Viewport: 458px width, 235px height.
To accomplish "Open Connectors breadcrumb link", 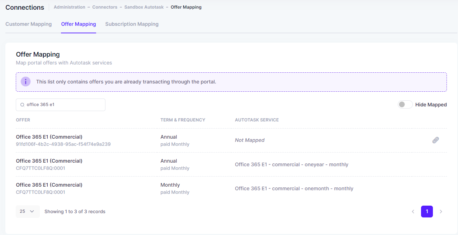I will click(x=105, y=7).
